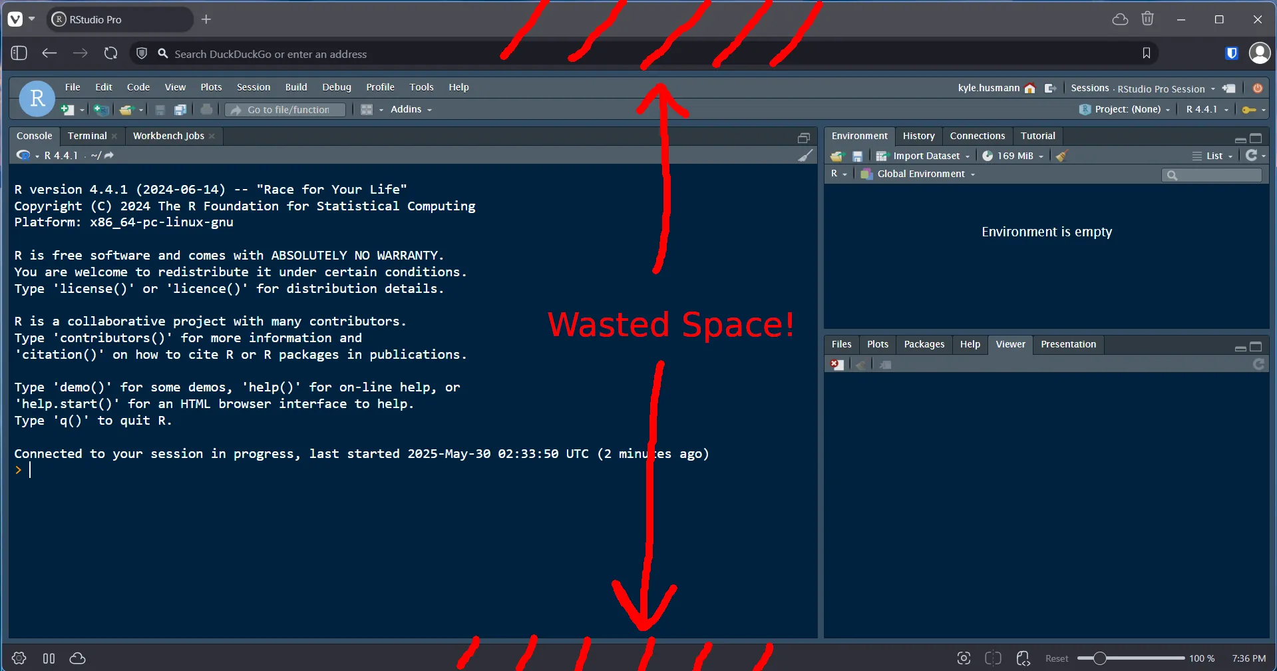Viewport: 1277px width, 671px height.
Task: Switch to the Packages tab
Action: 924,344
